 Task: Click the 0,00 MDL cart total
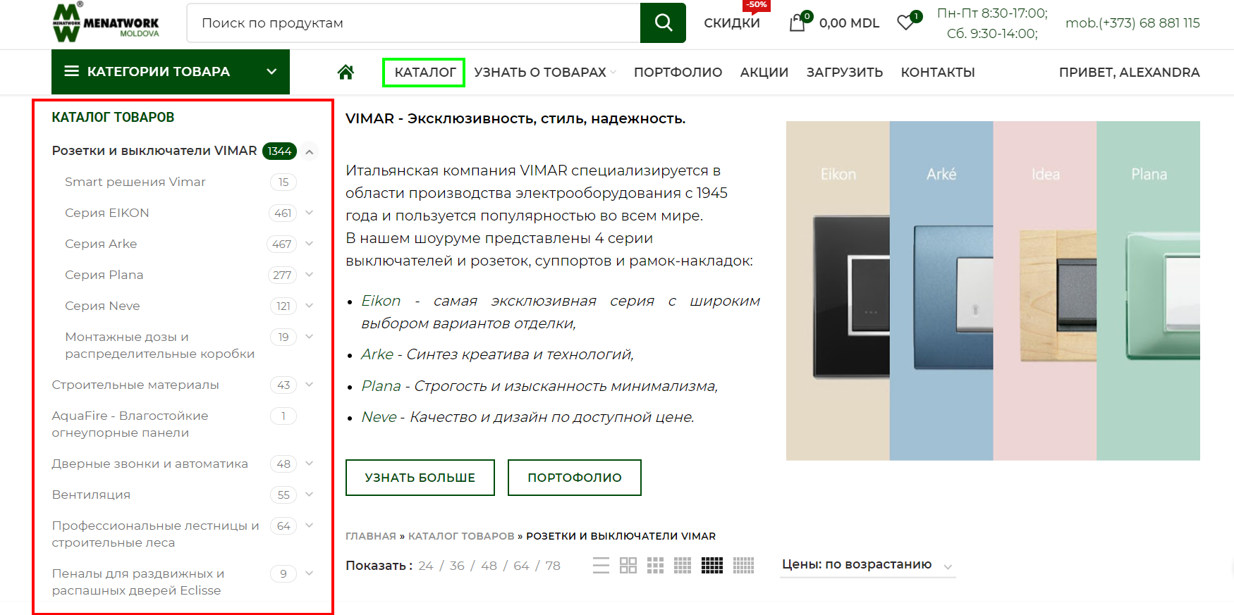click(849, 23)
